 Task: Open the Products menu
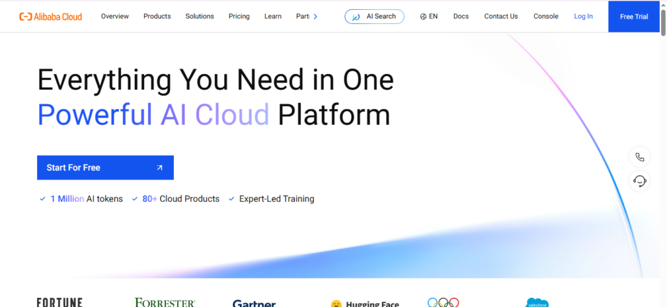click(157, 16)
